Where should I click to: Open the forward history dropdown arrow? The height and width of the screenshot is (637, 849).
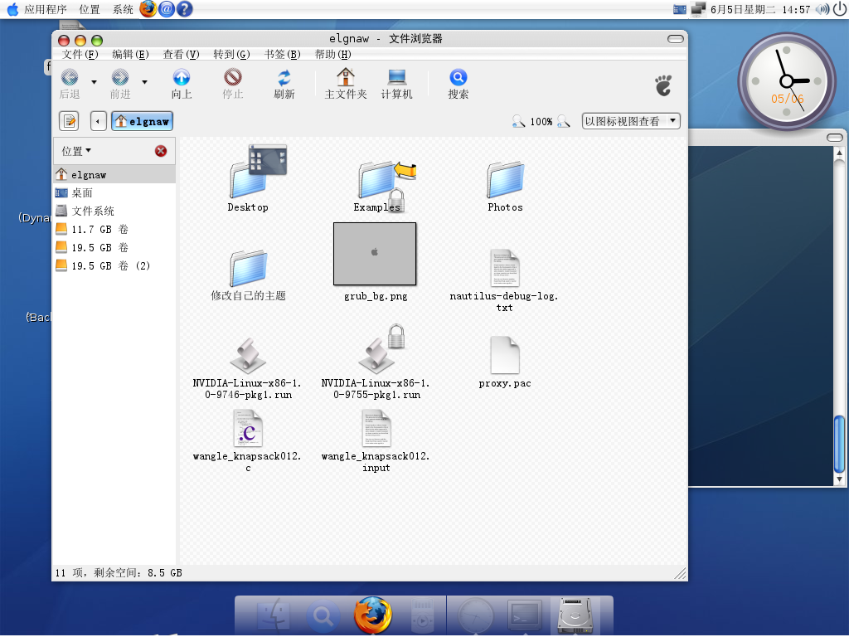point(144,82)
